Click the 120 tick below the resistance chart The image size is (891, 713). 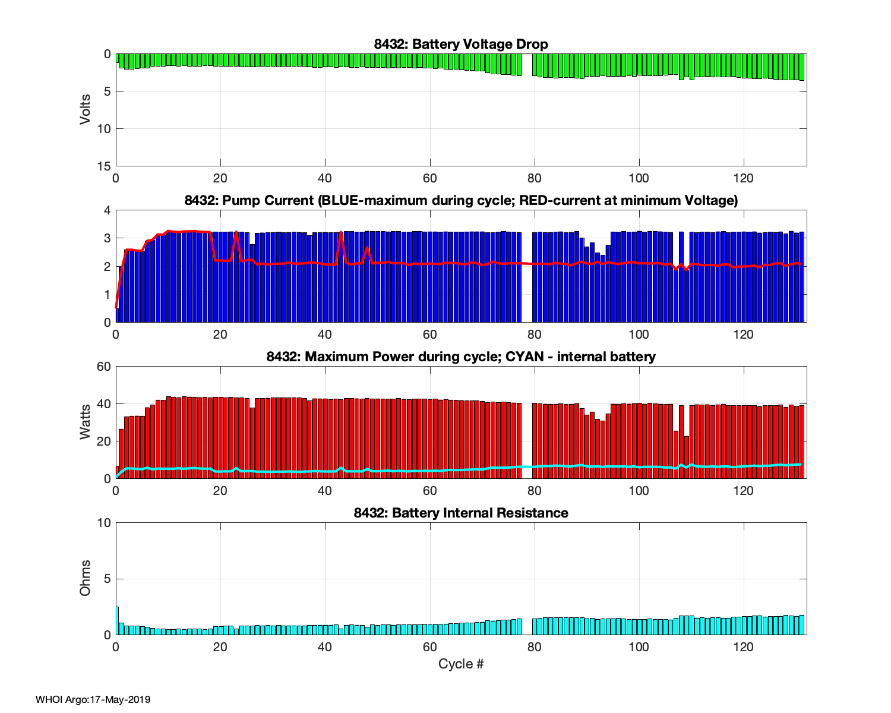(744, 646)
